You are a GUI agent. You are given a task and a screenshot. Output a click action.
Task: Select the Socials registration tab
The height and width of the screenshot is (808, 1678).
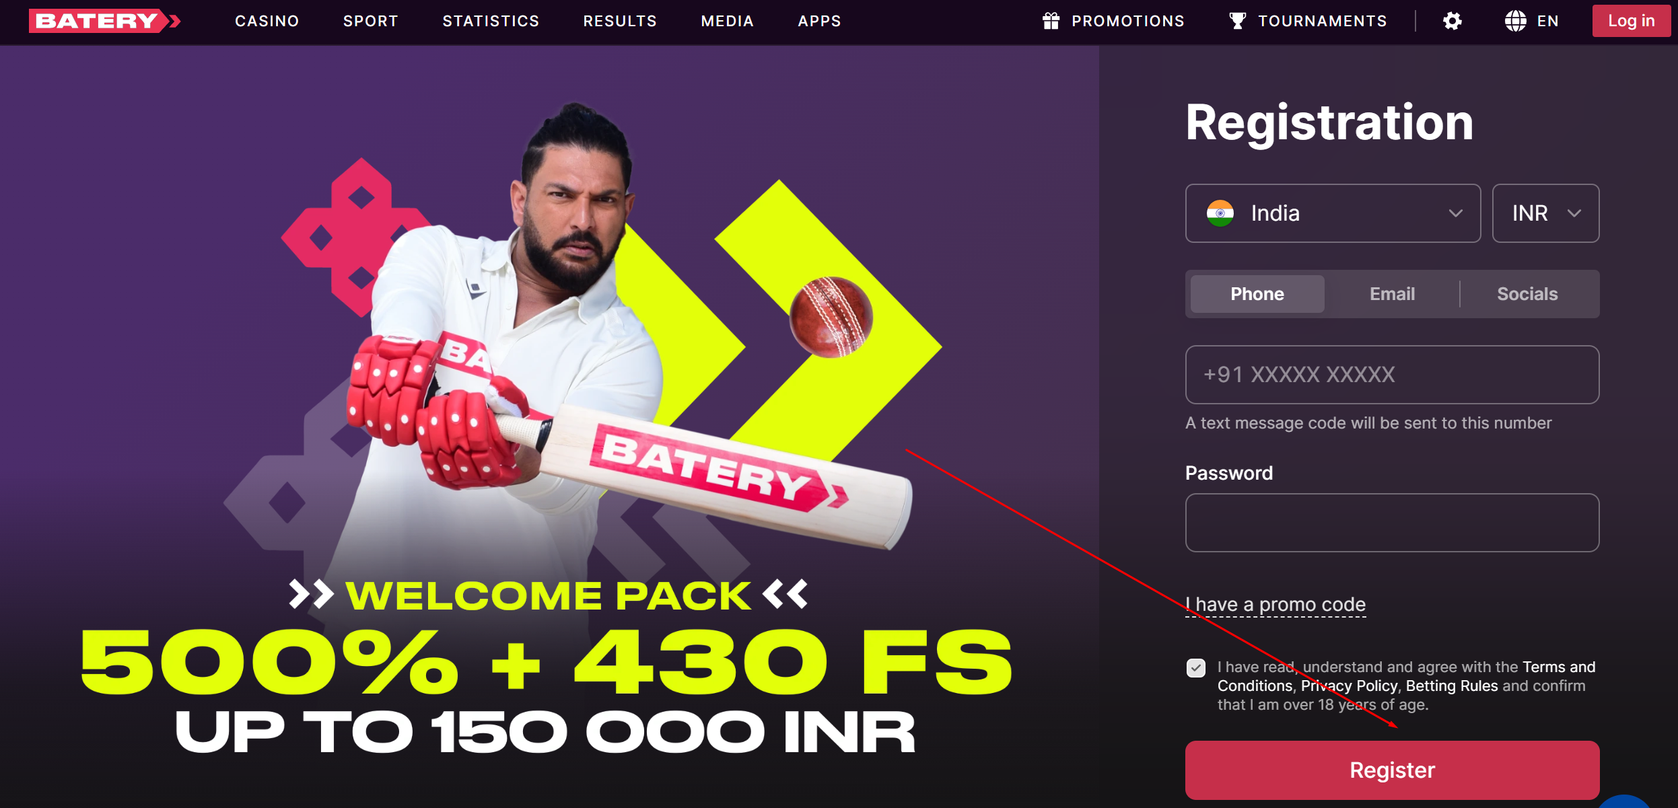tap(1527, 294)
